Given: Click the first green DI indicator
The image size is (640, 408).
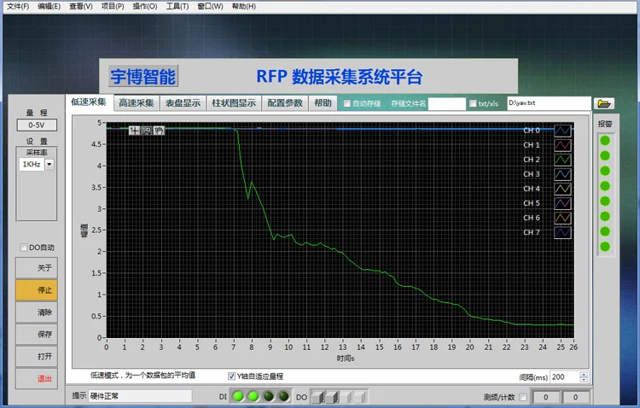Looking at the screenshot, I should [238, 396].
